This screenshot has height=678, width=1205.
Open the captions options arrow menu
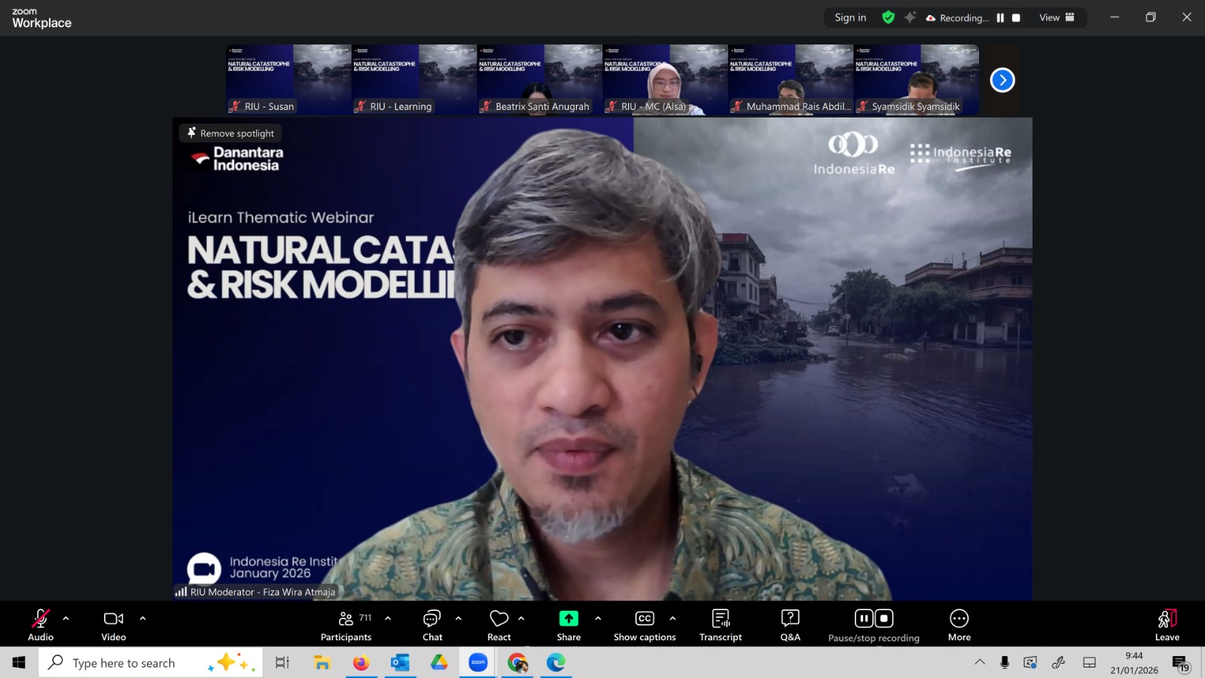point(673,618)
